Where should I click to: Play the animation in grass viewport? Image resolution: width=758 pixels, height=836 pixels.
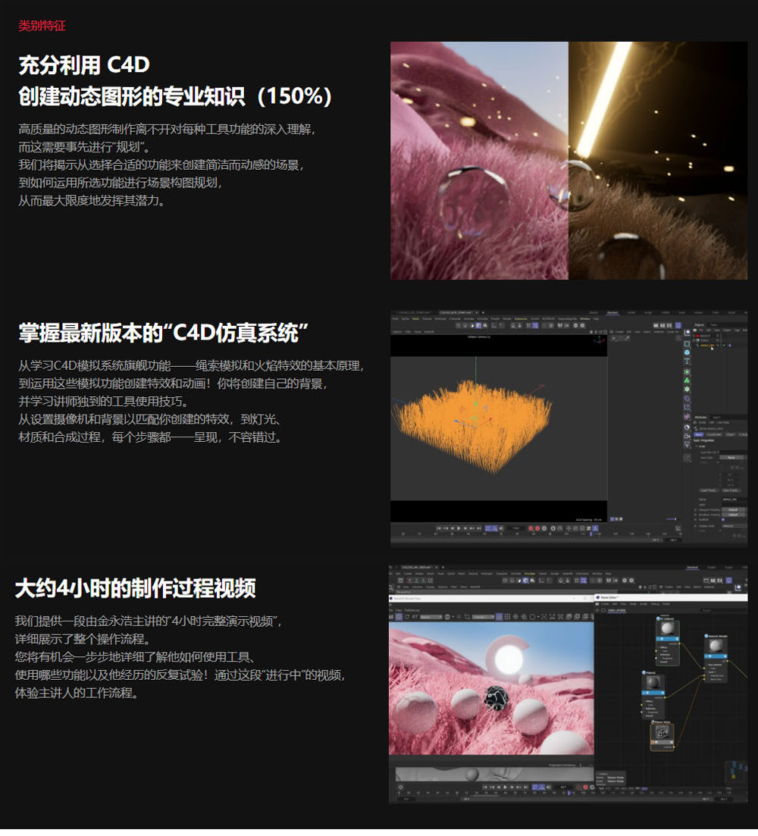[x=459, y=528]
